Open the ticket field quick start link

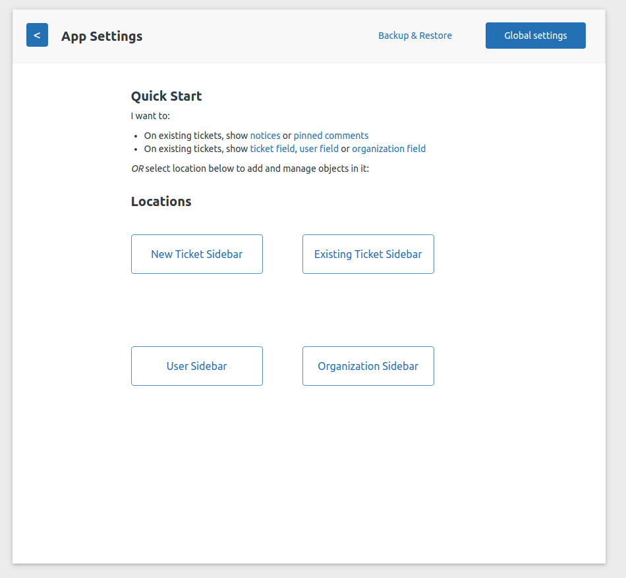272,149
